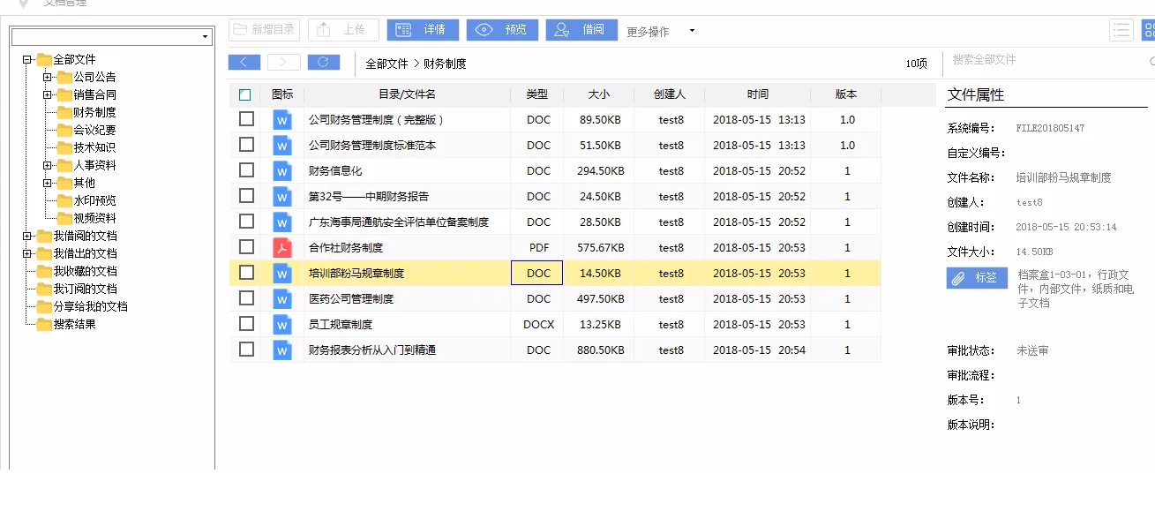Click the Word icon for 财务信息化

(x=281, y=171)
